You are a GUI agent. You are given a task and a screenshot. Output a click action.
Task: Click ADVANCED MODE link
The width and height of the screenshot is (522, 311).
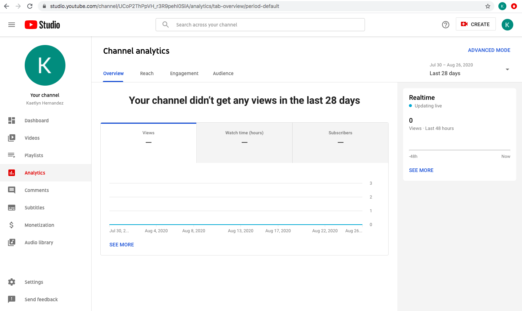[x=489, y=50]
